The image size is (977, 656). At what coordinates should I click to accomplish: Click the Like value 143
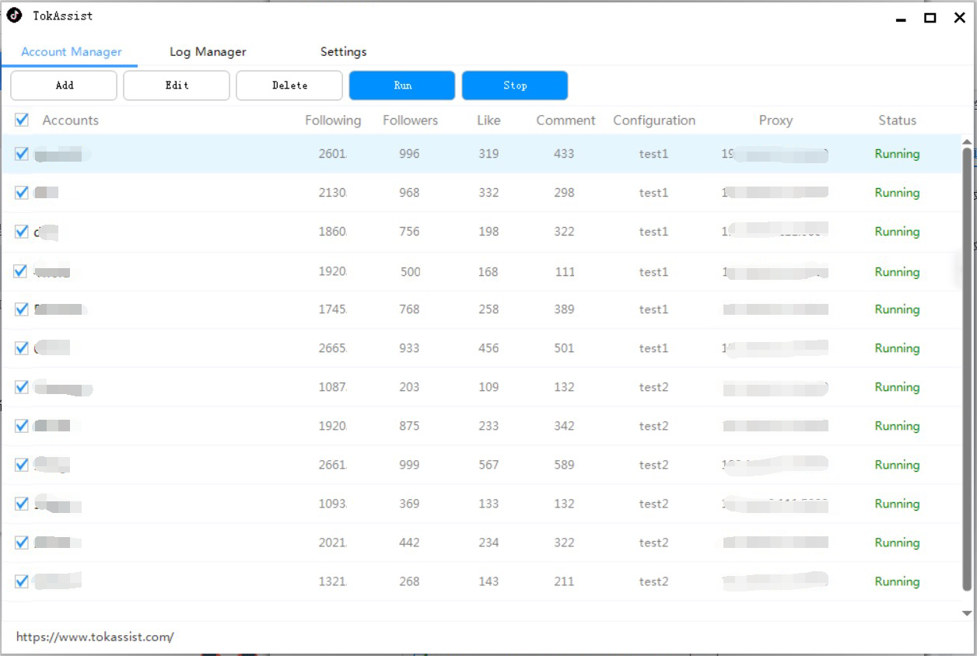pos(488,581)
